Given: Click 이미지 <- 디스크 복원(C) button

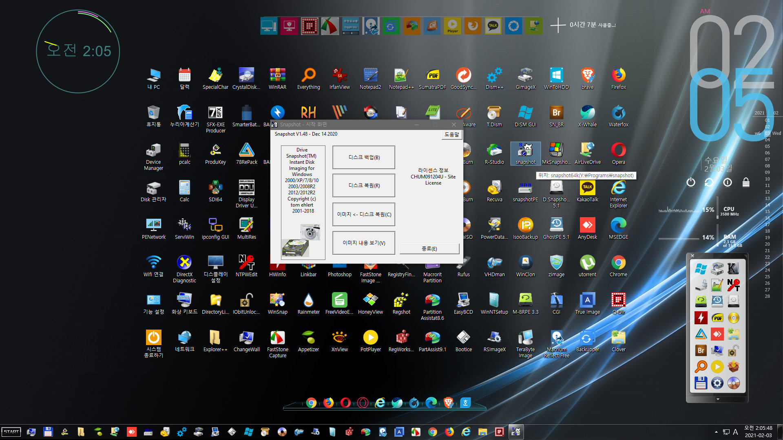Looking at the screenshot, I should 364,214.
